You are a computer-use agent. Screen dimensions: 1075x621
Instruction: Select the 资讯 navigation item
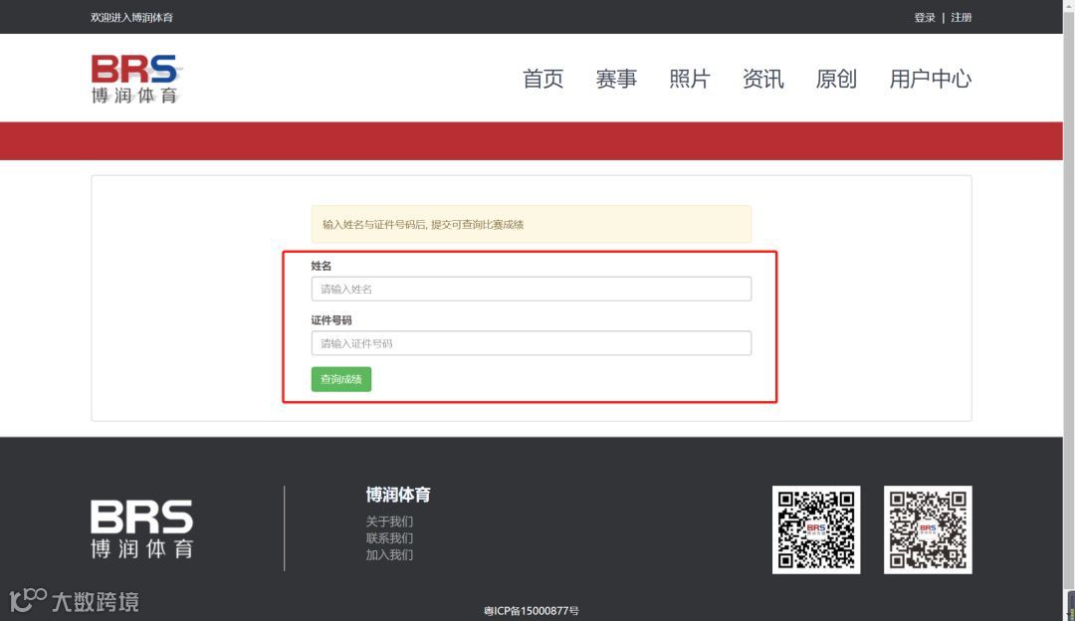point(763,79)
